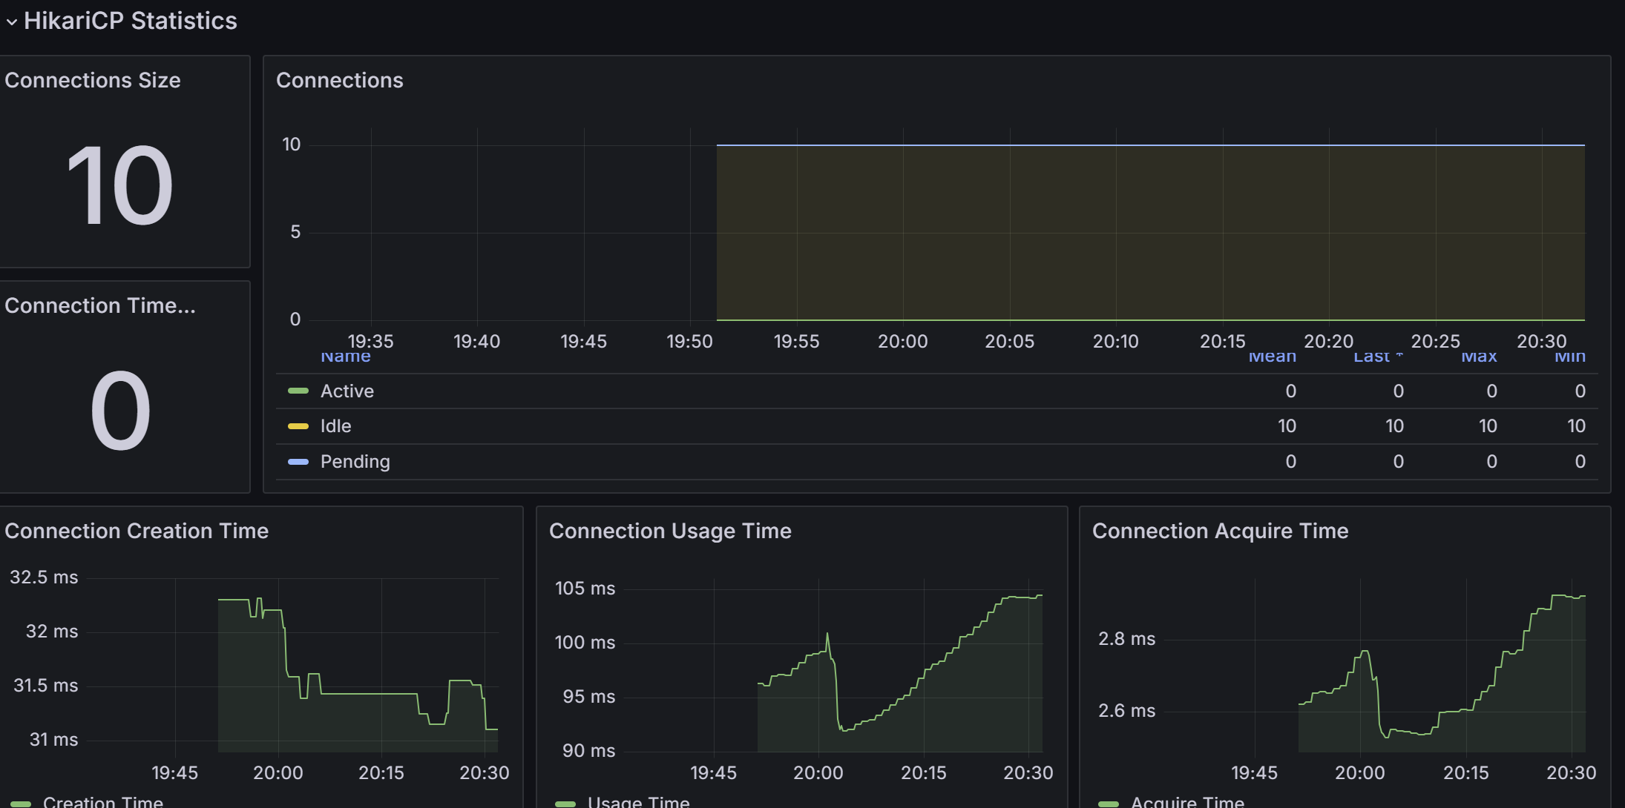
Task: Sort legend by Name column header
Action: pos(346,357)
